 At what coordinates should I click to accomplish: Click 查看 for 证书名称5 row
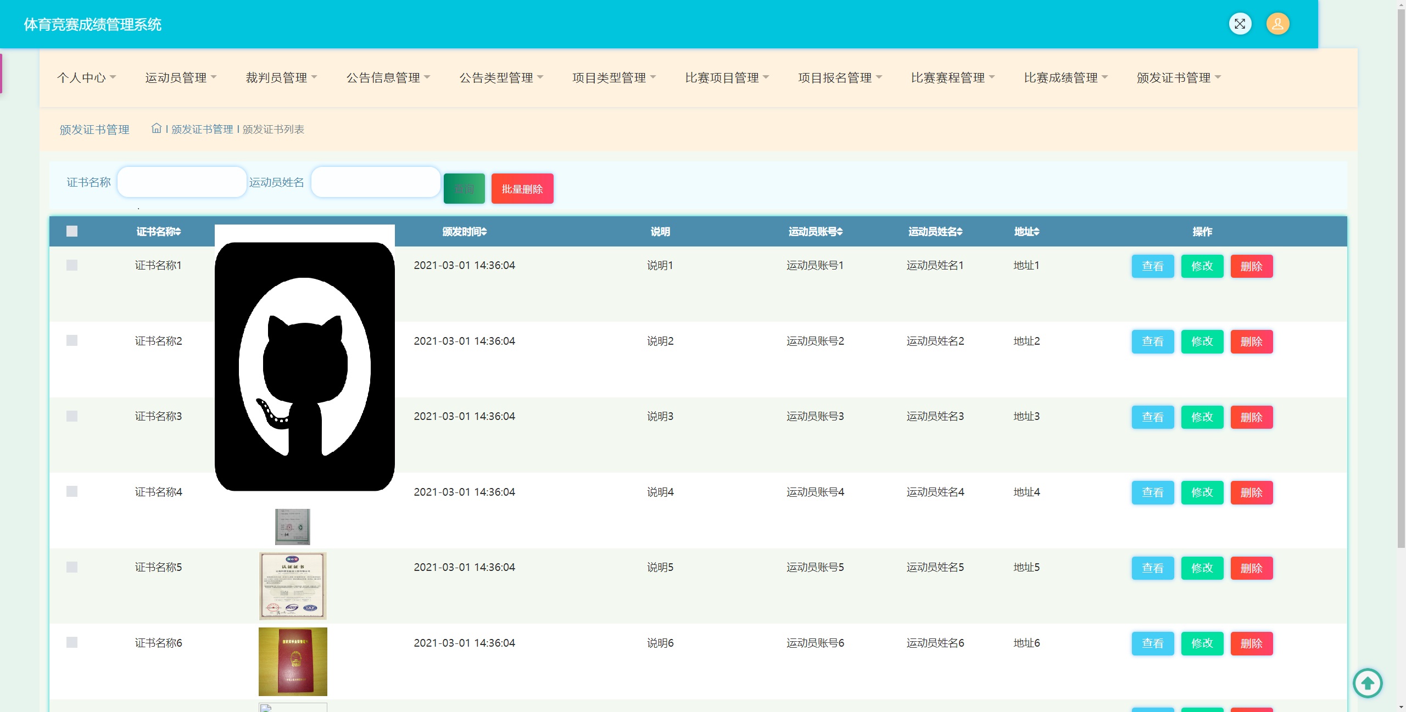pos(1153,568)
